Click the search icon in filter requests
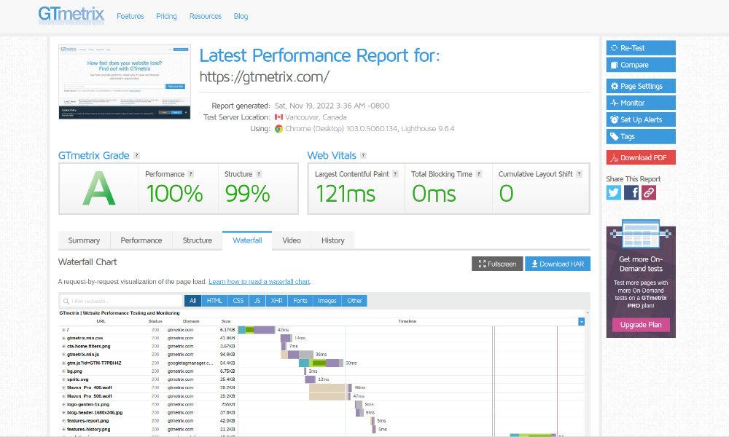The width and height of the screenshot is (729, 437). (66, 302)
